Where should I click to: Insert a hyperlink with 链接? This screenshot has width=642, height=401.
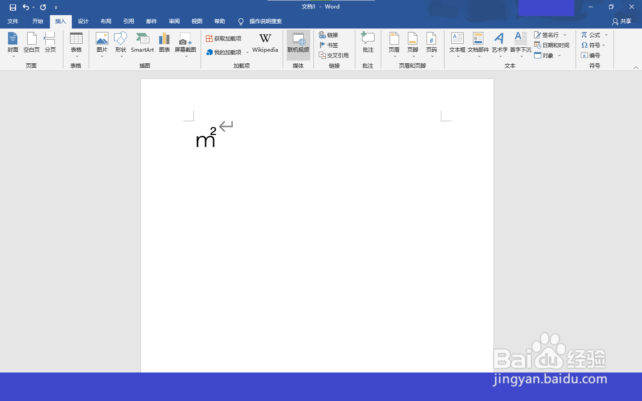click(x=329, y=35)
